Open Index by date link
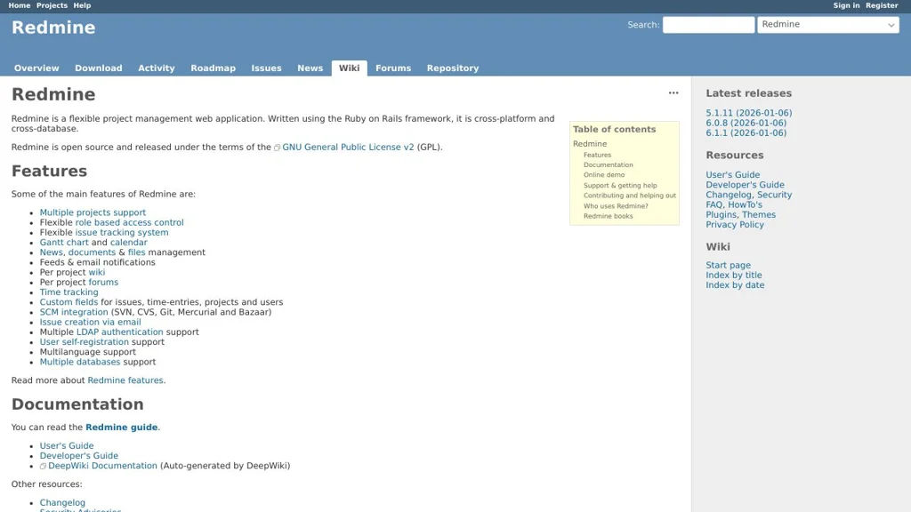The height and width of the screenshot is (512, 911). (735, 285)
